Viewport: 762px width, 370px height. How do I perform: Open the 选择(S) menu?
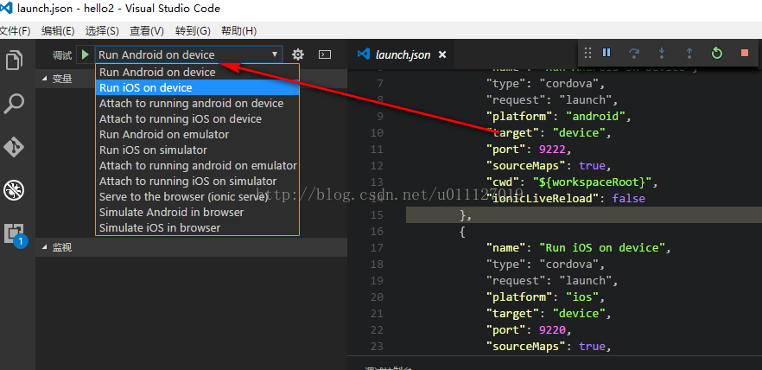(x=102, y=31)
